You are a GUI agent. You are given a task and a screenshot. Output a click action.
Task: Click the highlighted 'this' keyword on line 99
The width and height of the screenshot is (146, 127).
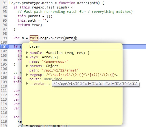click(34, 38)
